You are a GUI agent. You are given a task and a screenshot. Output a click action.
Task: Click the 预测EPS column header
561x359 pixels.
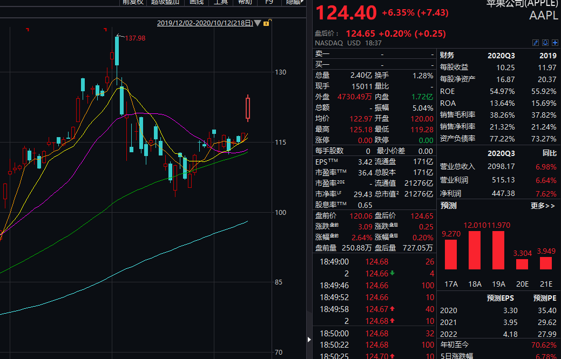click(x=500, y=299)
